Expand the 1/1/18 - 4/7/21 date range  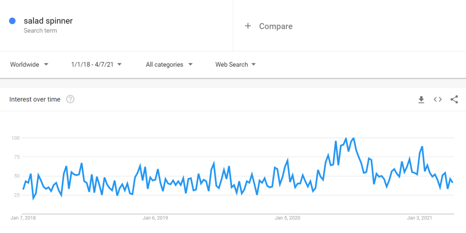(96, 65)
